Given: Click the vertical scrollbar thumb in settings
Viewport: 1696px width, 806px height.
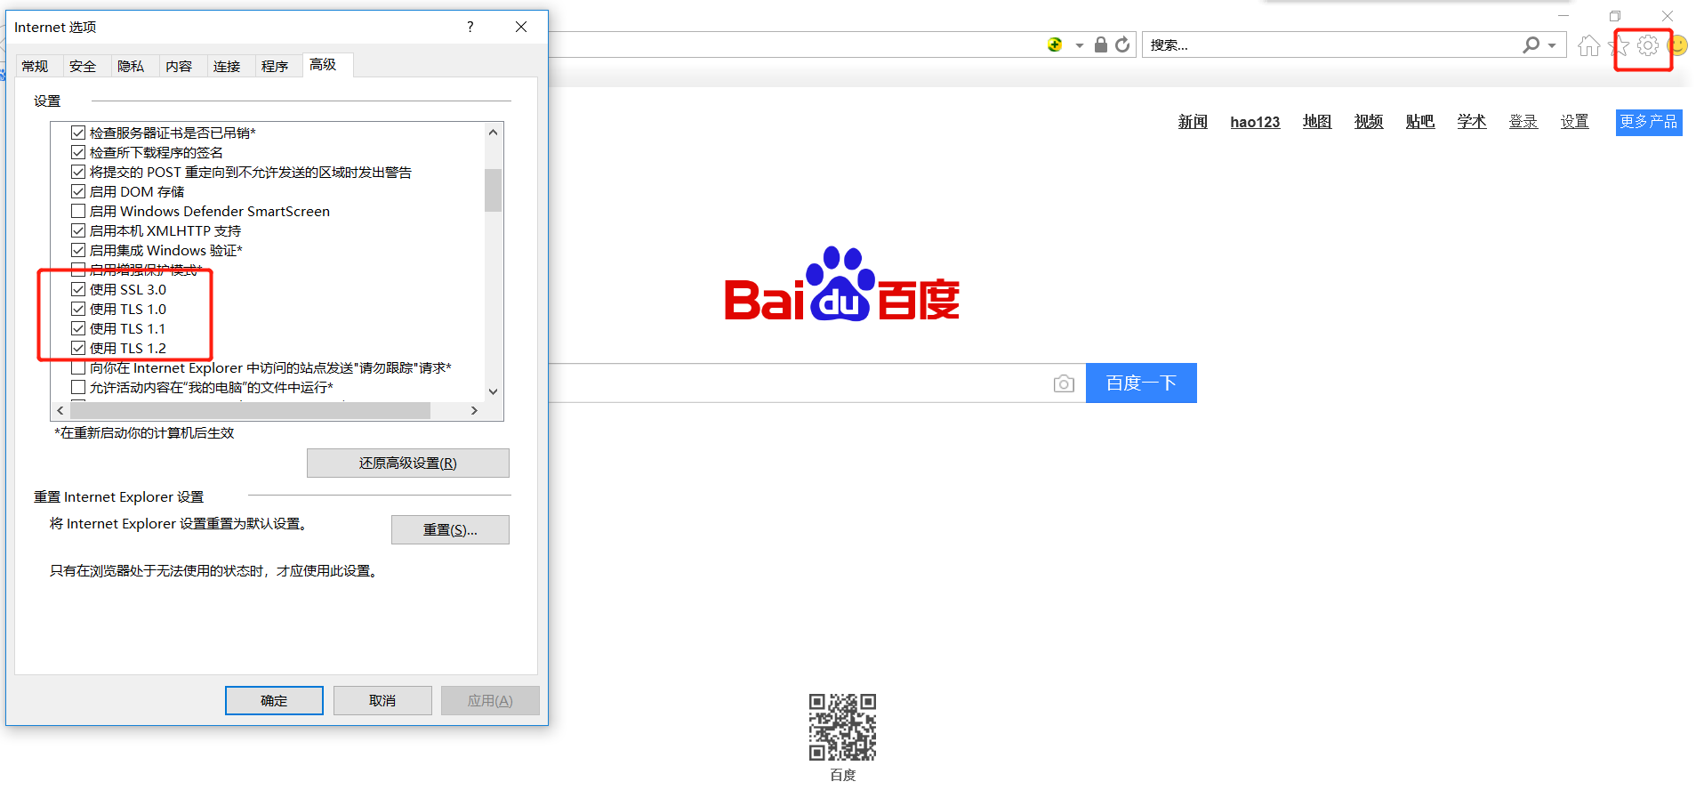Looking at the screenshot, I should pos(493,189).
